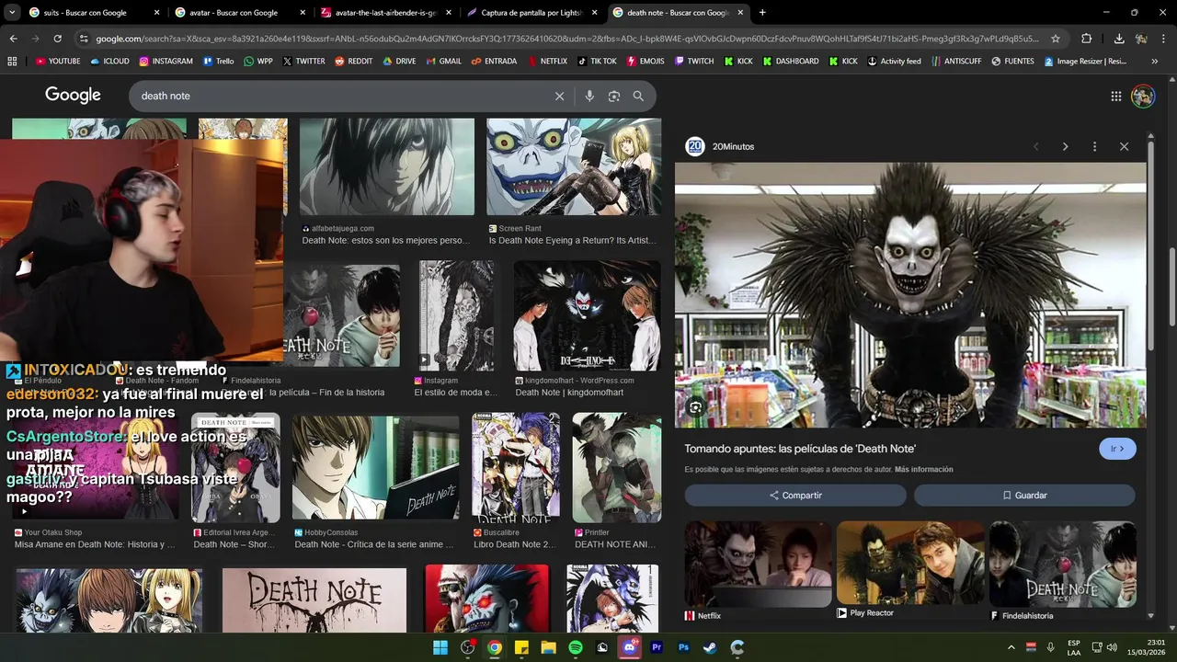Open NETFLIX bookmark
The height and width of the screenshot is (662, 1177).
(547, 61)
